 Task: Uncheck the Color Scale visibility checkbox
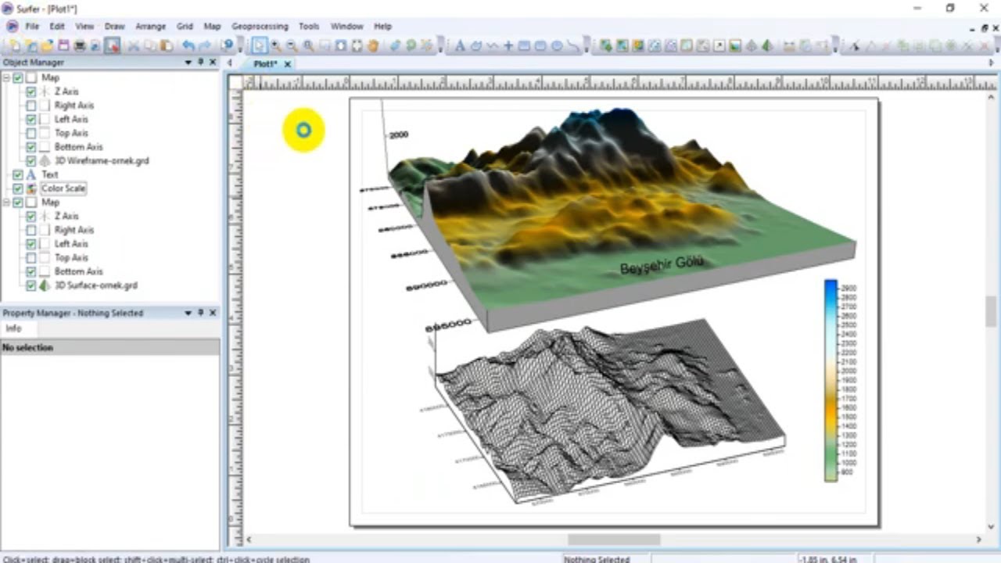click(x=18, y=188)
